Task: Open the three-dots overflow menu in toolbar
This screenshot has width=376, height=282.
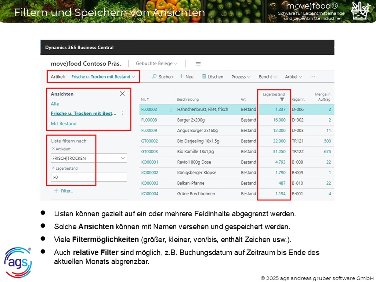Action: click(313, 76)
